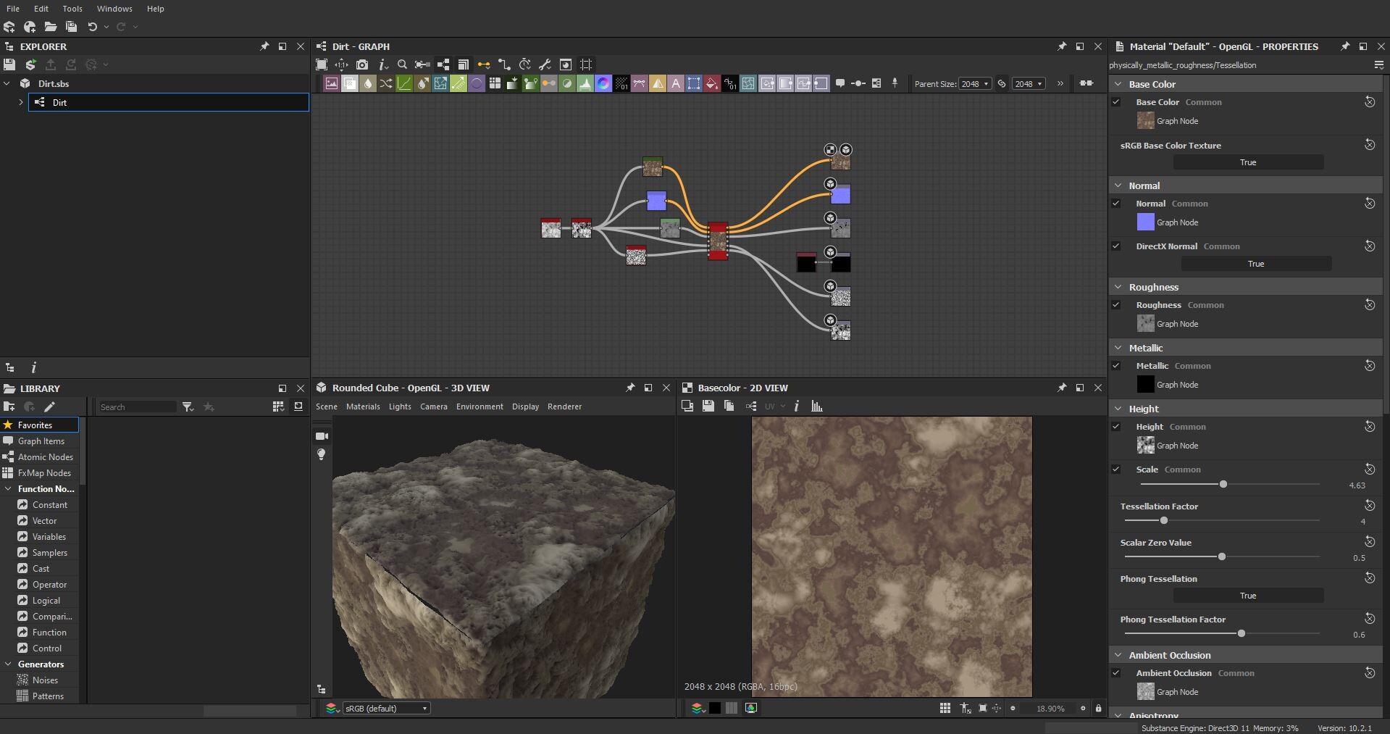Screen dimensions: 1390x734
Task: Click the new substance package icon
Action: (x=9, y=27)
